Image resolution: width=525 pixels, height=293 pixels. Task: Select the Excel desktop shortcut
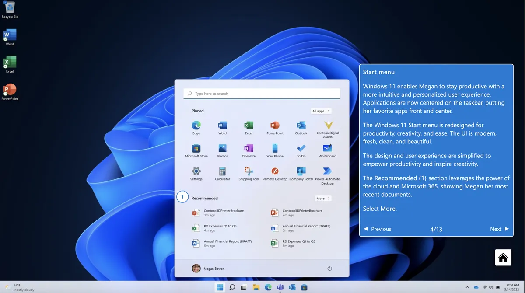tap(10, 64)
